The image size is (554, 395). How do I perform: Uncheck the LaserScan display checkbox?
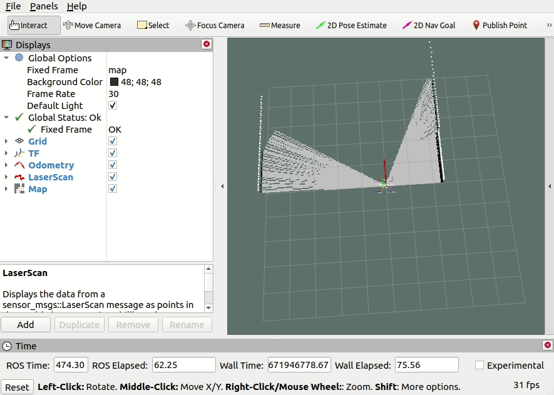113,177
